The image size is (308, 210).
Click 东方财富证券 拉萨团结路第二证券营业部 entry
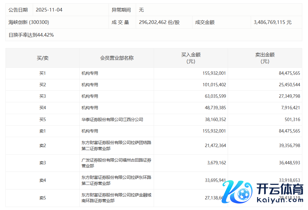tap(116, 146)
